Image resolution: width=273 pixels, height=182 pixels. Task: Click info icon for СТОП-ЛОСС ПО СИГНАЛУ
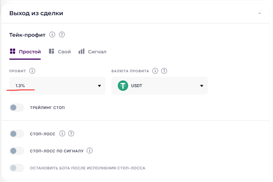pos(90,150)
